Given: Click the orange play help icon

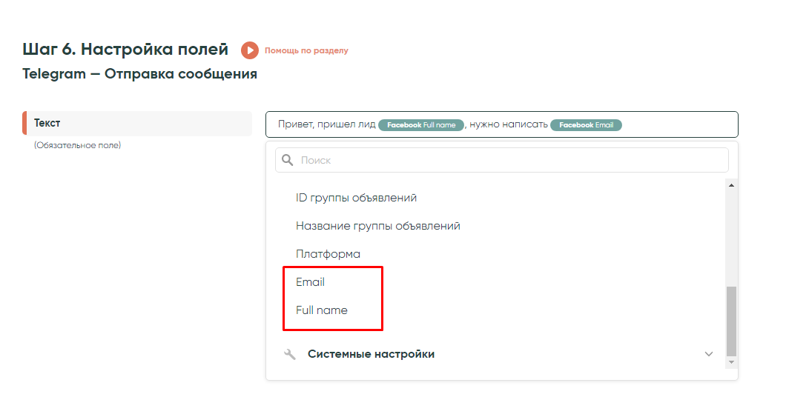Looking at the screenshot, I should pyautogui.click(x=250, y=50).
